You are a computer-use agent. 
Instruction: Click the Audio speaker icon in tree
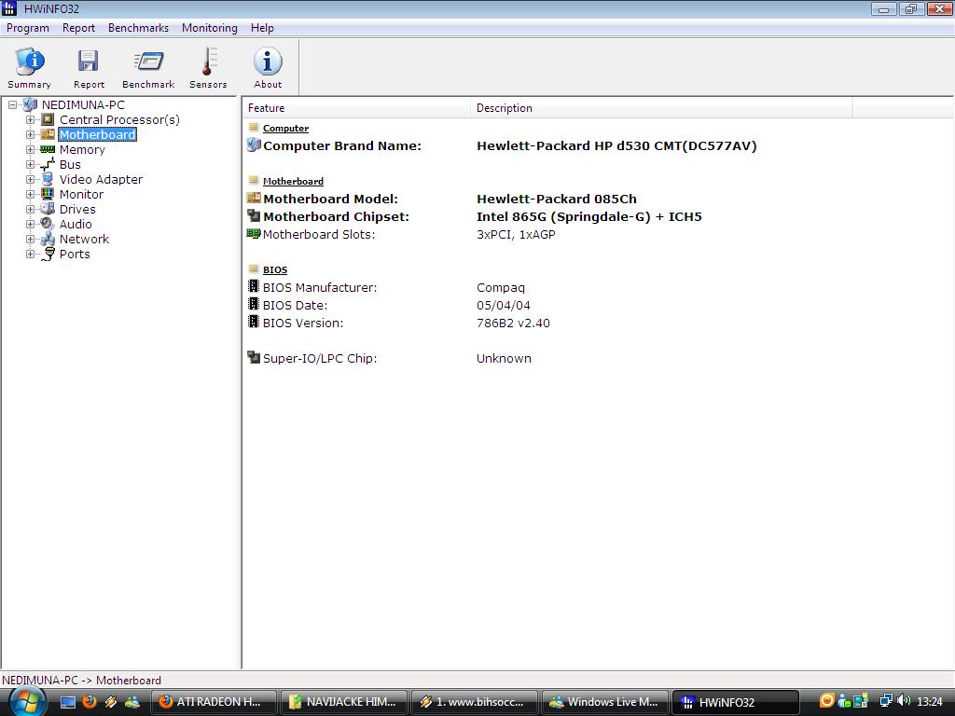(48, 224)
